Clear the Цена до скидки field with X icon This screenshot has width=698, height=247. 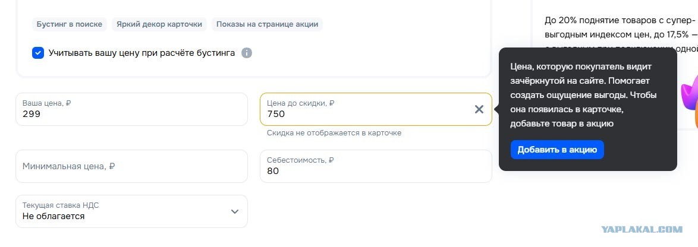coord(479,109)
